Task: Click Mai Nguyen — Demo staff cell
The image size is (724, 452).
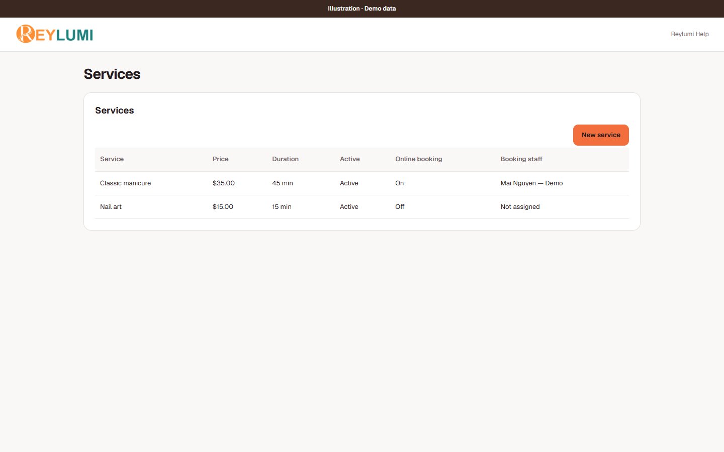Action: click(x=531, y=183)
